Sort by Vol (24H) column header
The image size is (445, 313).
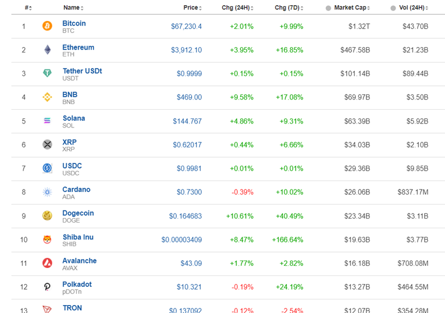coord(414,7)
